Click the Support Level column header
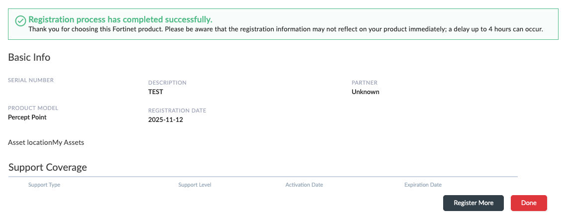 [195, 185]
